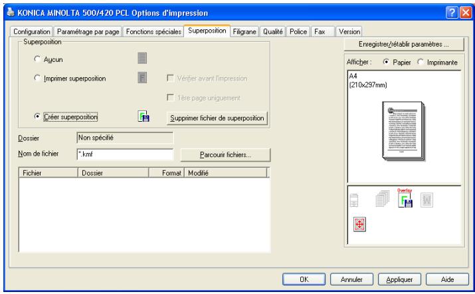Click the greyed watermark W icon
The image size is (475, 294).
[x=427, y=200]
